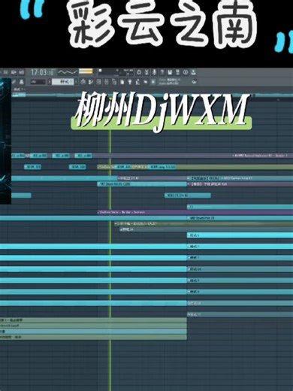The image size is (293, 391).
Task: Open the snap setting dropdown
Action: click(x=38, y=82)
